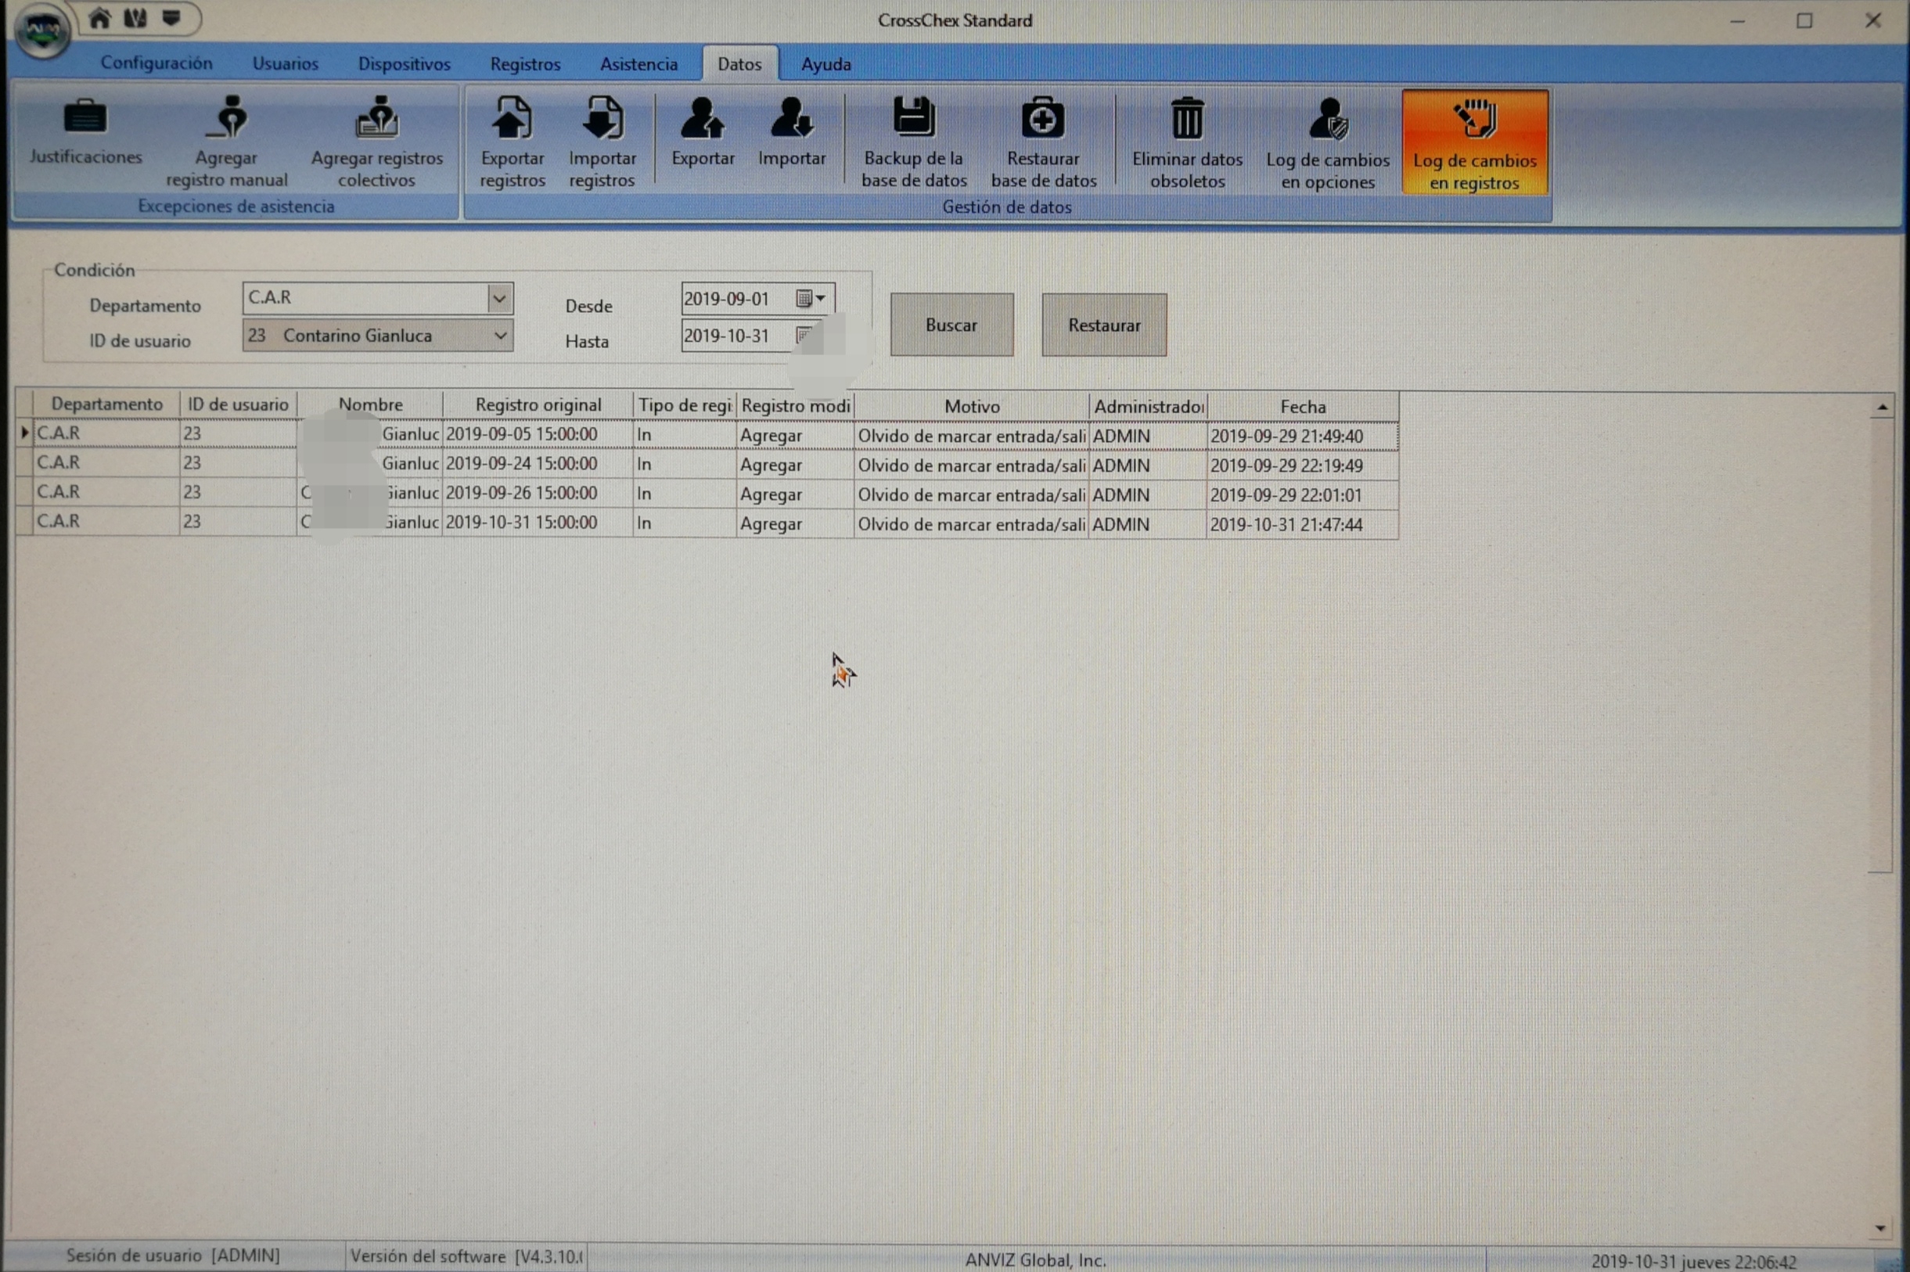Click the dropdown icon in quick toolbar
Viewport: 1910px width, 1272px height.
tap(171, 18)
